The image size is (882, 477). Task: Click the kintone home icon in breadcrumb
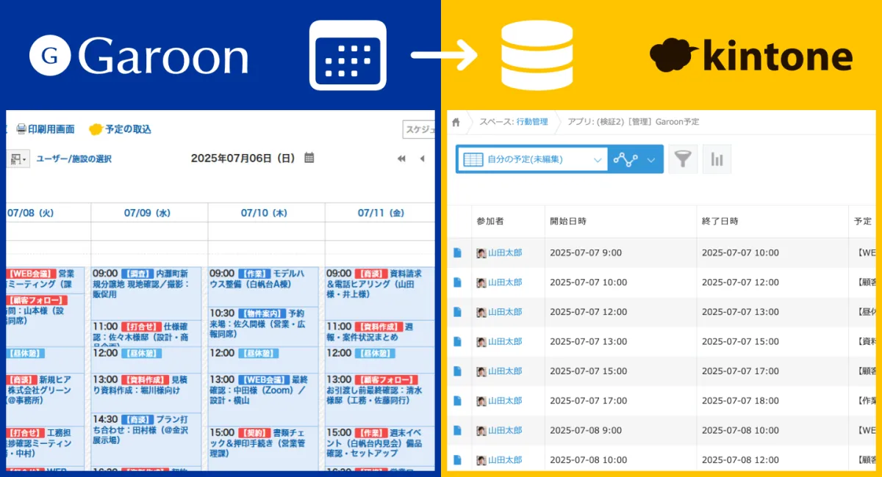click(456, 122)
